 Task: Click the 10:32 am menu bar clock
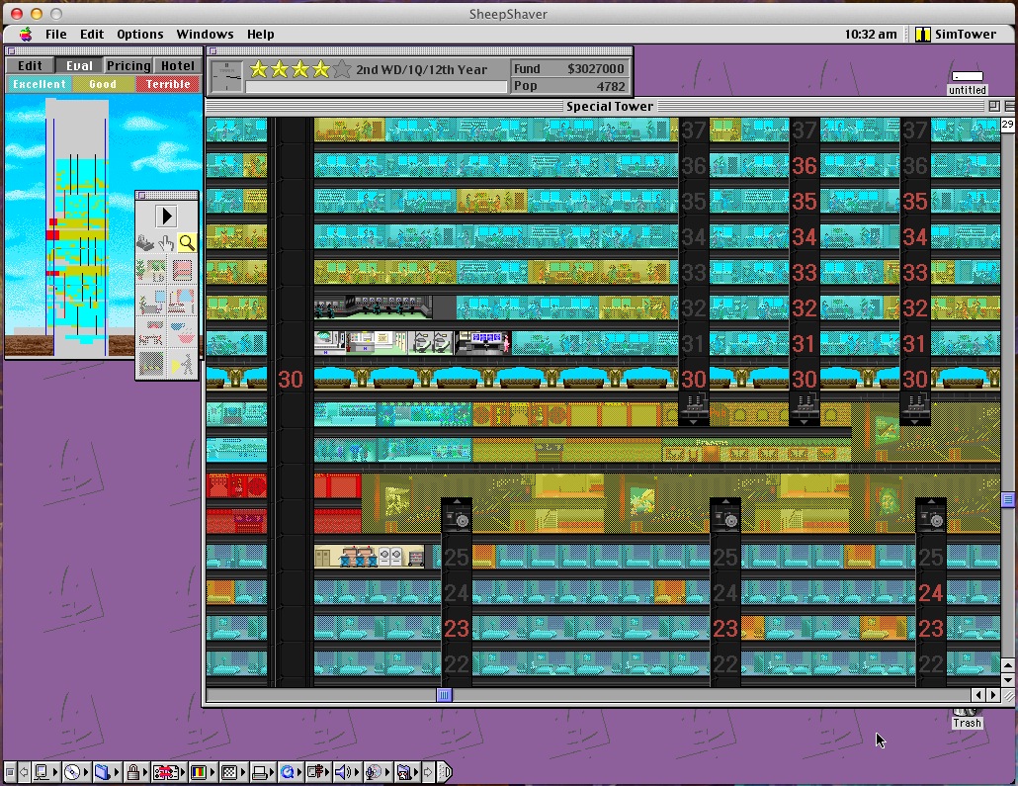(870, 35)
